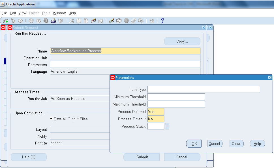Focus the Operating Unit field

coord(125,58)
